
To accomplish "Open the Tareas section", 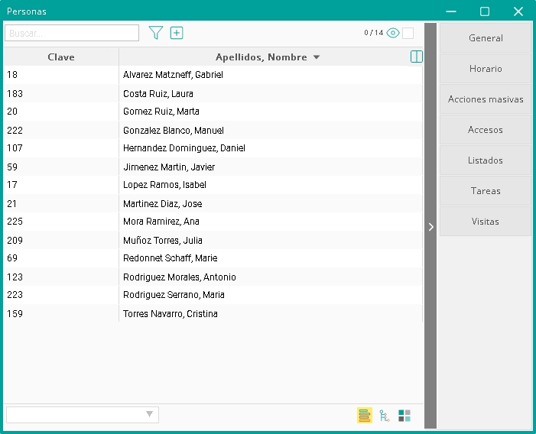I will (x=486, y=191).
